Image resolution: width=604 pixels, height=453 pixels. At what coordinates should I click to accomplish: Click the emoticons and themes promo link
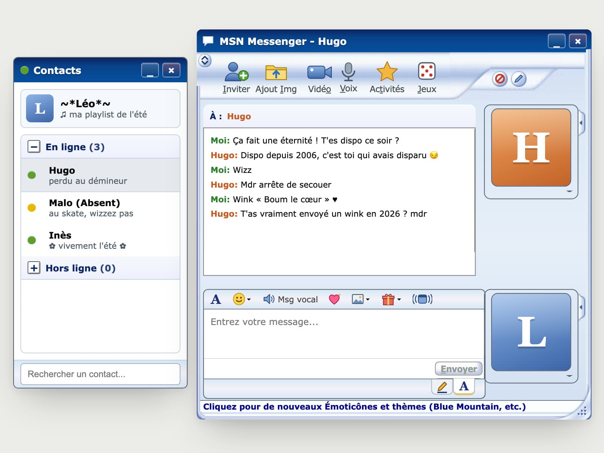364,407
